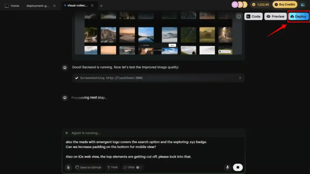Open a new project tab with the plus icon
This screenshot has height=174, width=310.
[x=101, y=5]
